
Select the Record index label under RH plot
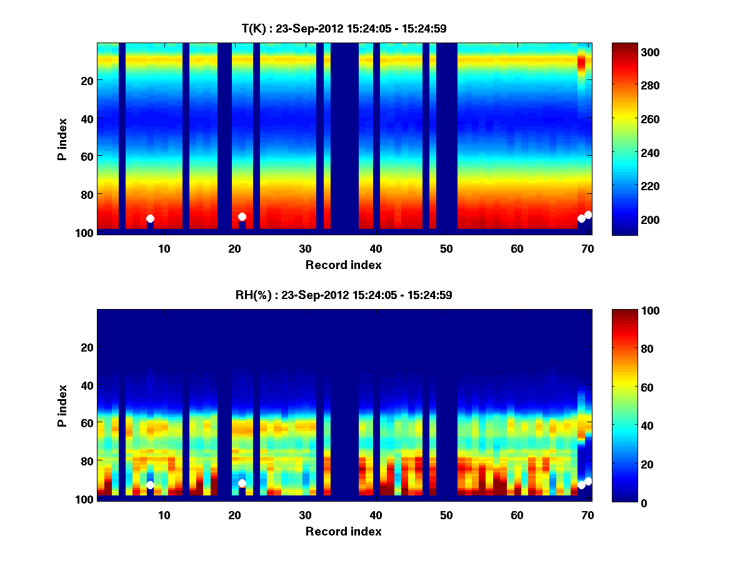[x=344, y=532]
